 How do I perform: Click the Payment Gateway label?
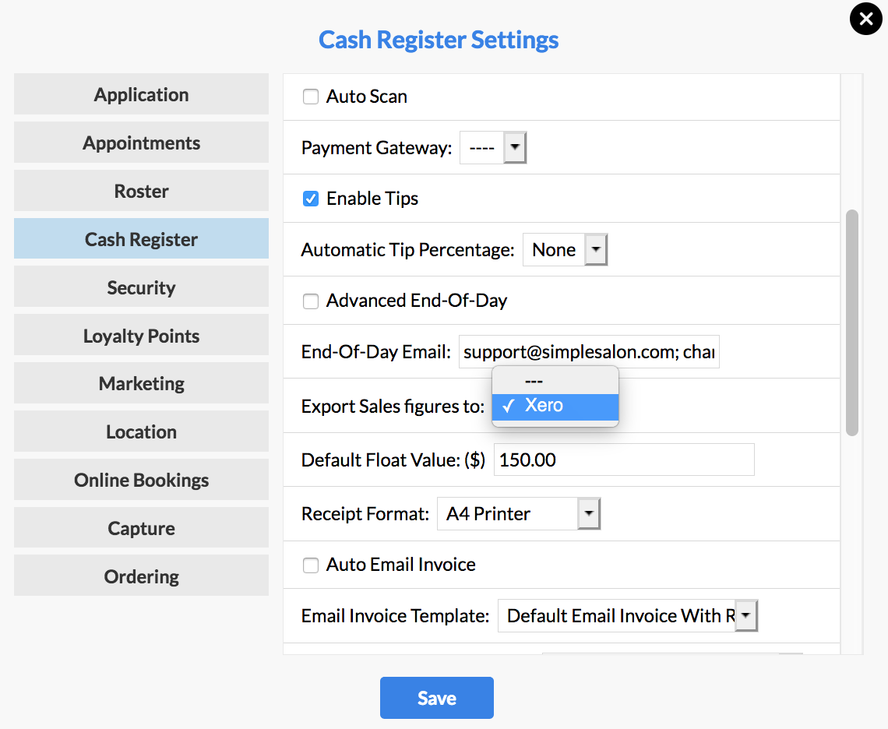click(376, 148)
